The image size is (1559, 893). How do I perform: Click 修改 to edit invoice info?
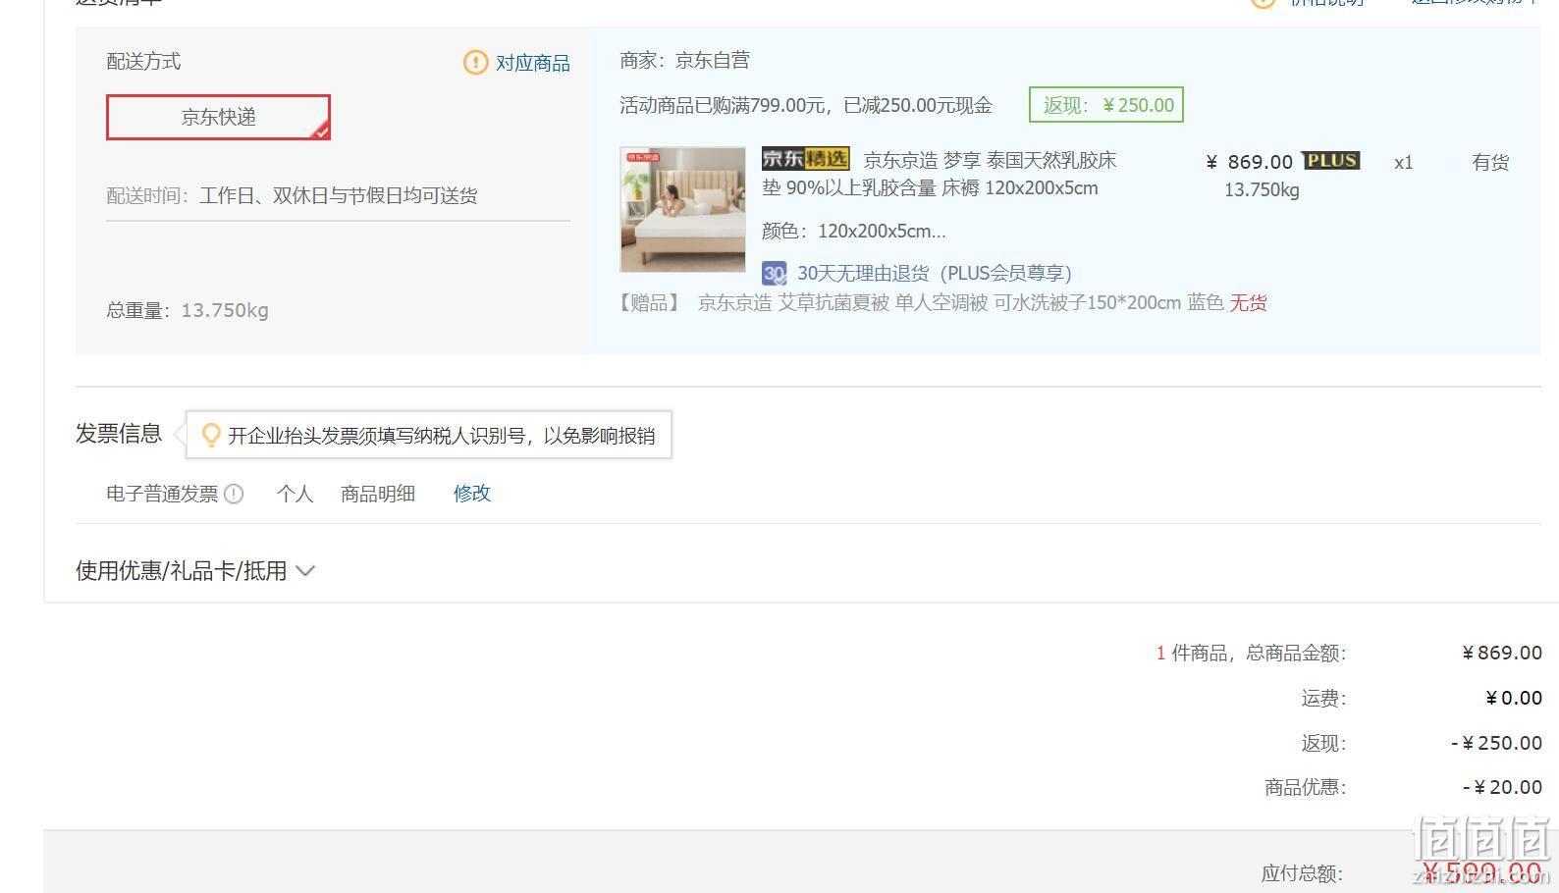coord(472,494)
